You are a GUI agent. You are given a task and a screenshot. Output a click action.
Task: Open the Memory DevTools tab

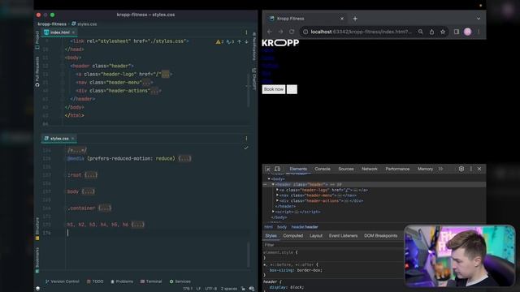pos(425,169)
